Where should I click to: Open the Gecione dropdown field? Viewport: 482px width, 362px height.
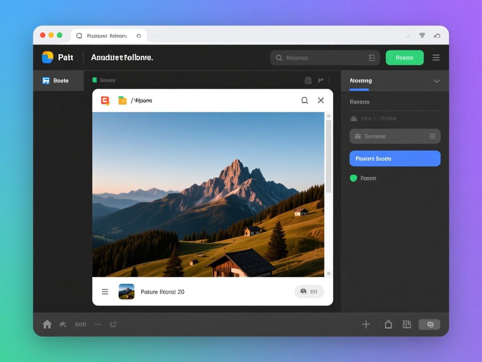pos(395,136)
